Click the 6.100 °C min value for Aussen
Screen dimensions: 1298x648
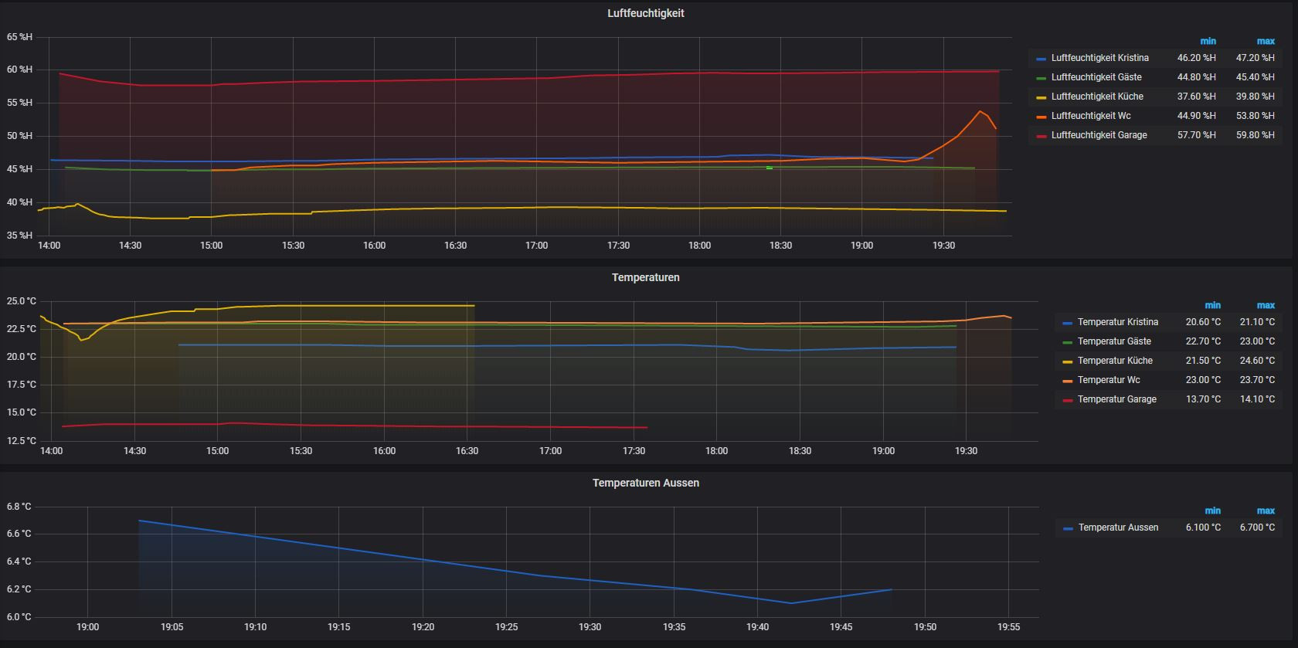point(1204,528)
